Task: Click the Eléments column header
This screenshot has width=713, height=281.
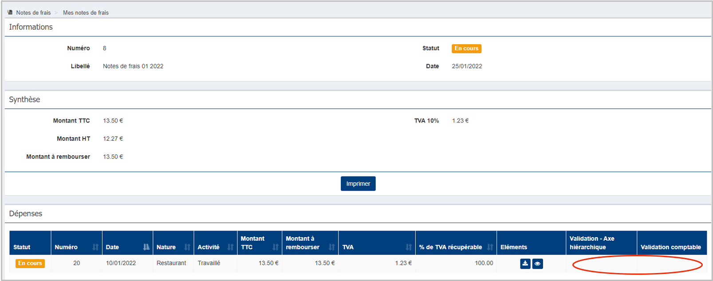Action: pos(514,247)
